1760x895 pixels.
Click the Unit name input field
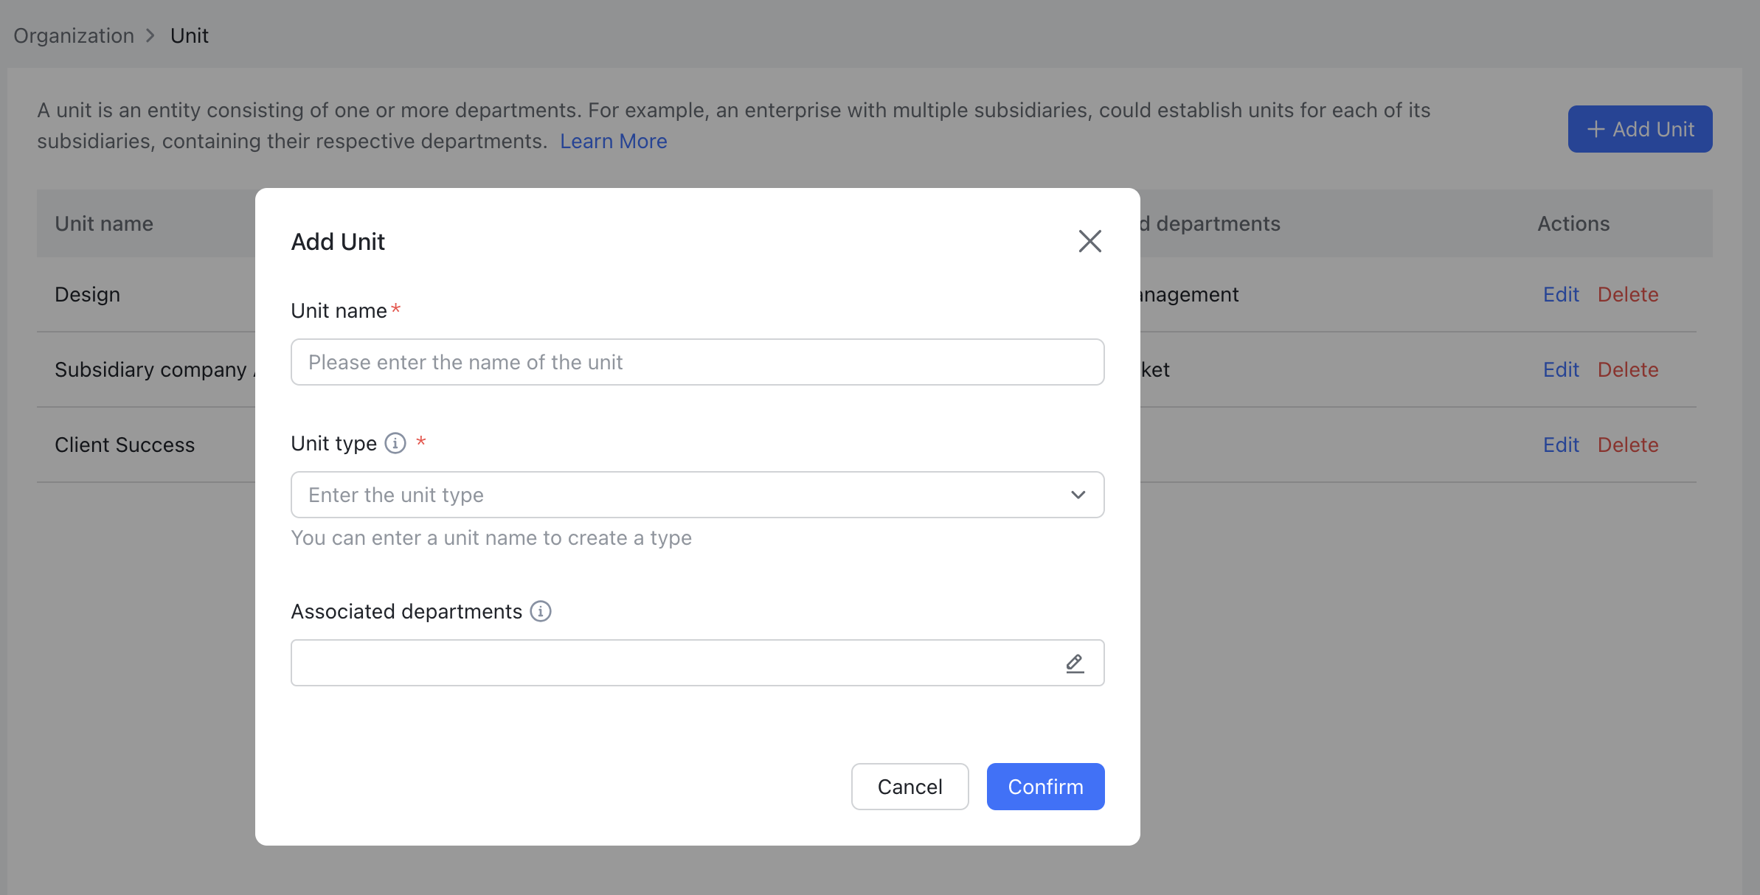(697, 362)
